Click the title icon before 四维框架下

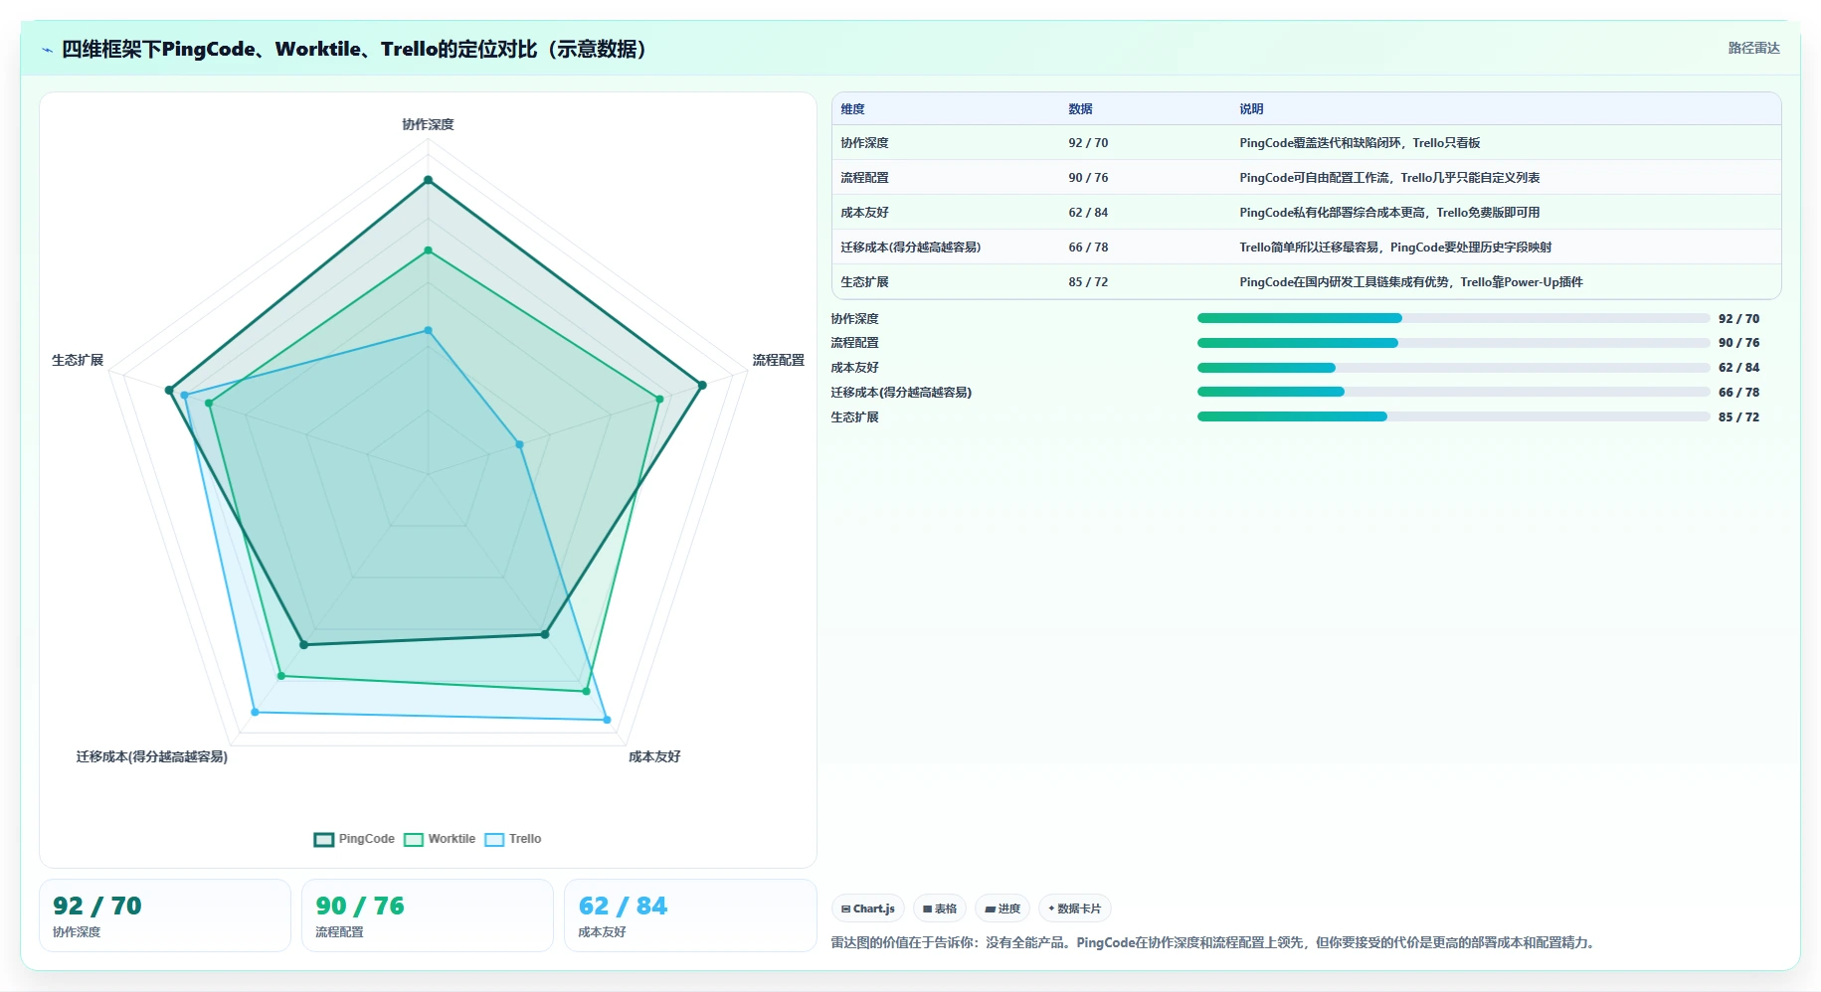click(x=47, y=50)
